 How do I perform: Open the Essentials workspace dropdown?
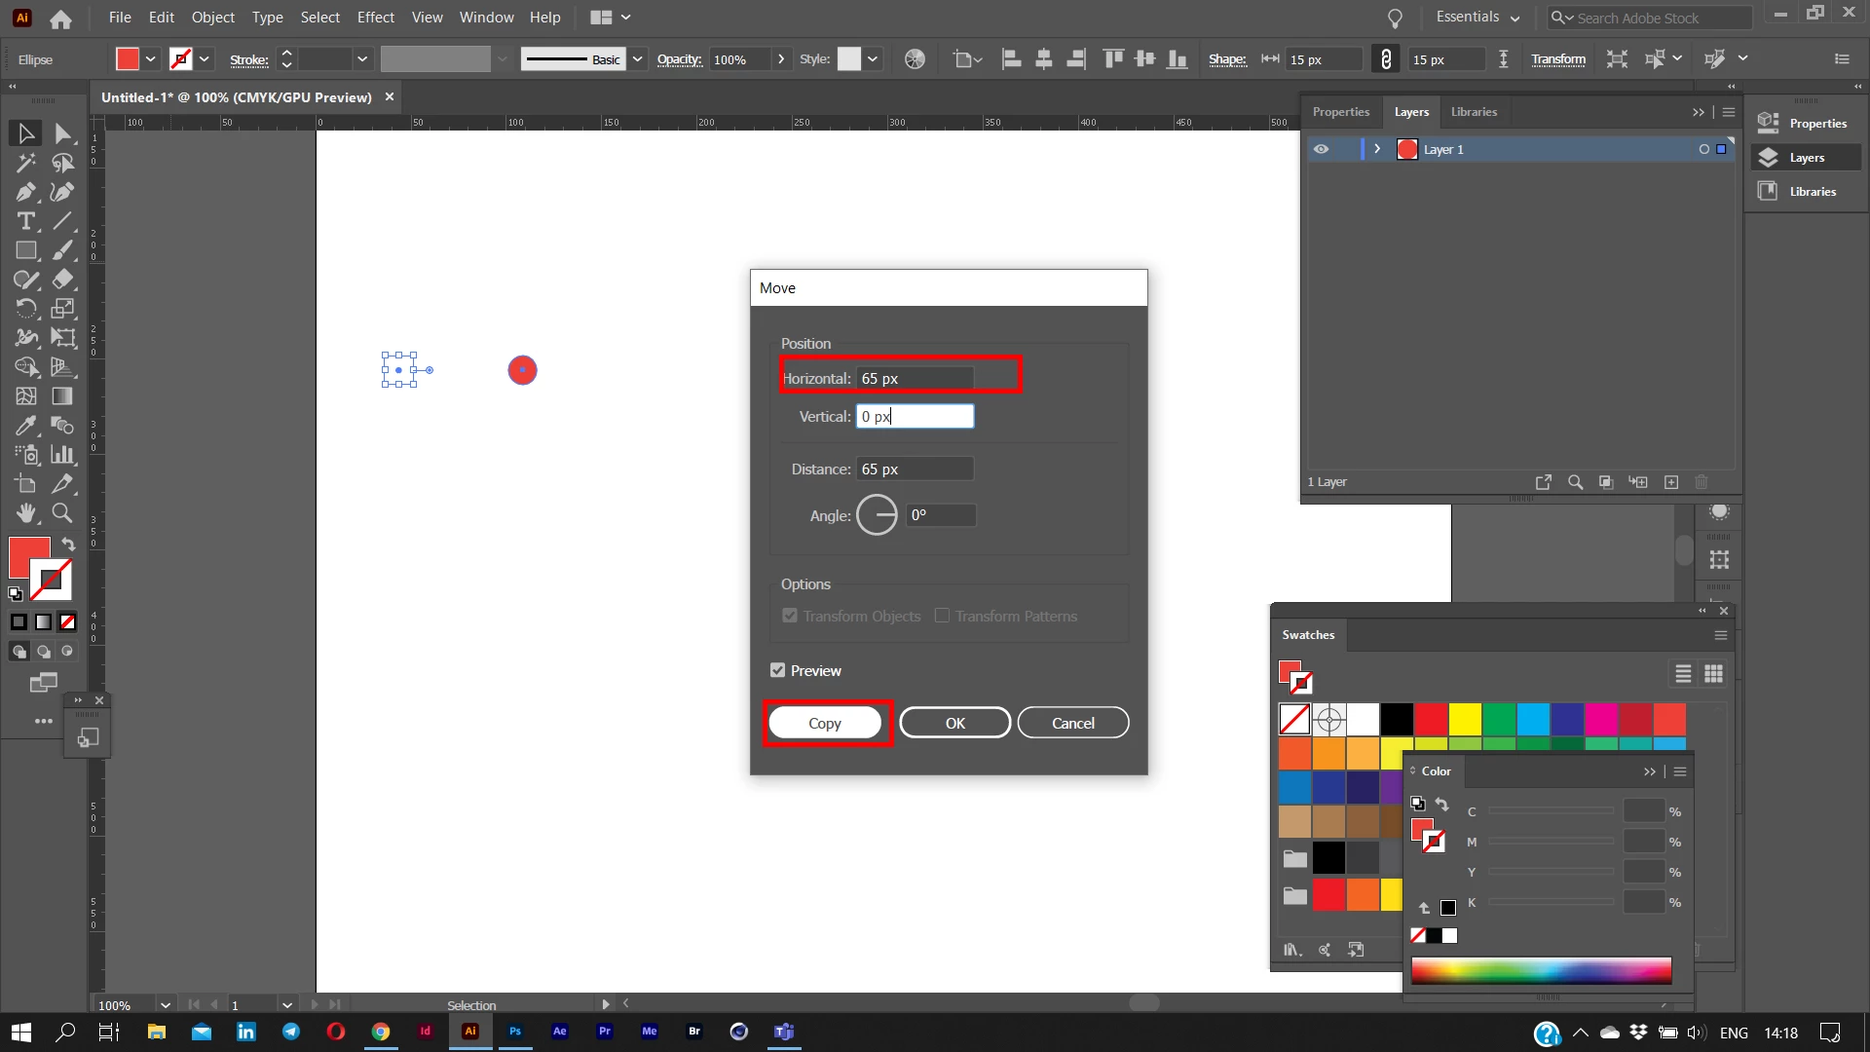pos(1477,18)
